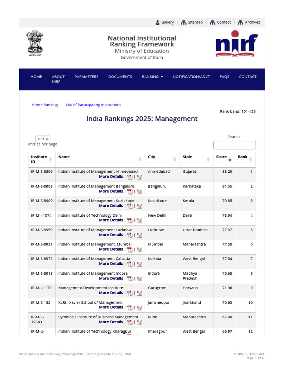Screen dimensions: 284x378
Task: Click the Sitemap hierarchy icon
Action: click(x=184, y=23)
